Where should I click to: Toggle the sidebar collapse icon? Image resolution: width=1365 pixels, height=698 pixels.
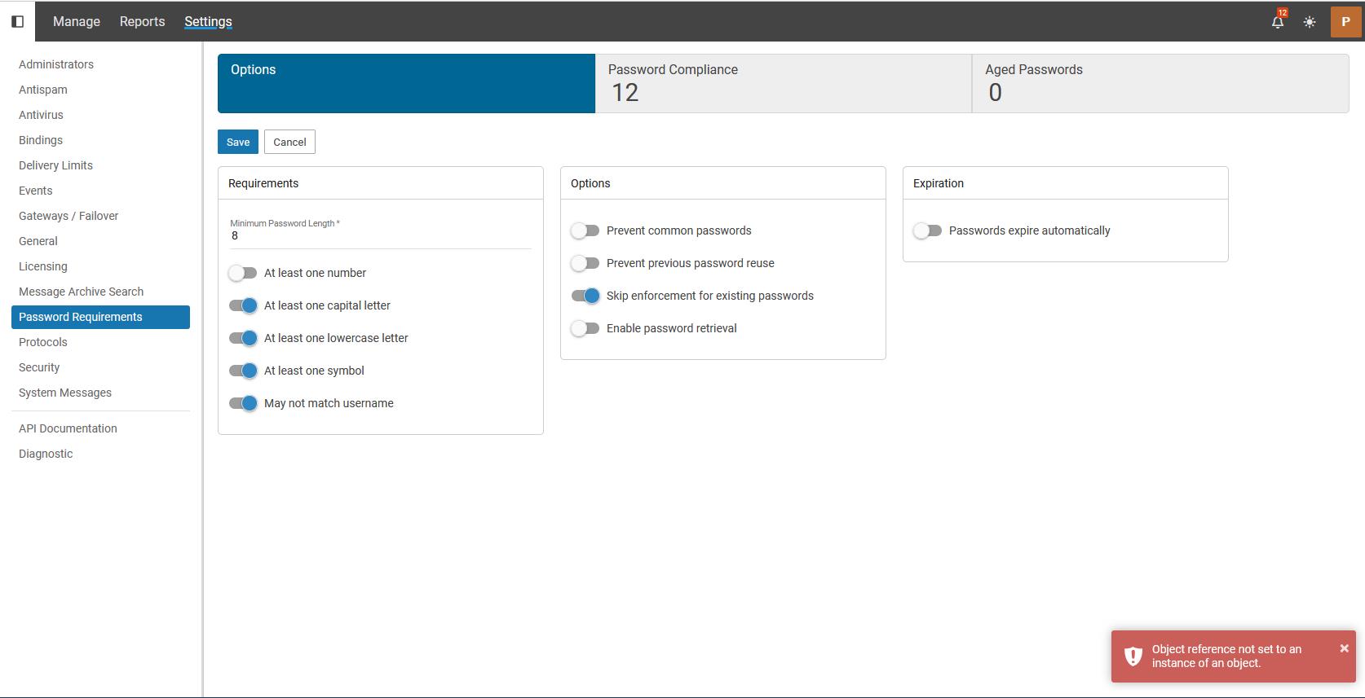coord(17,21)
